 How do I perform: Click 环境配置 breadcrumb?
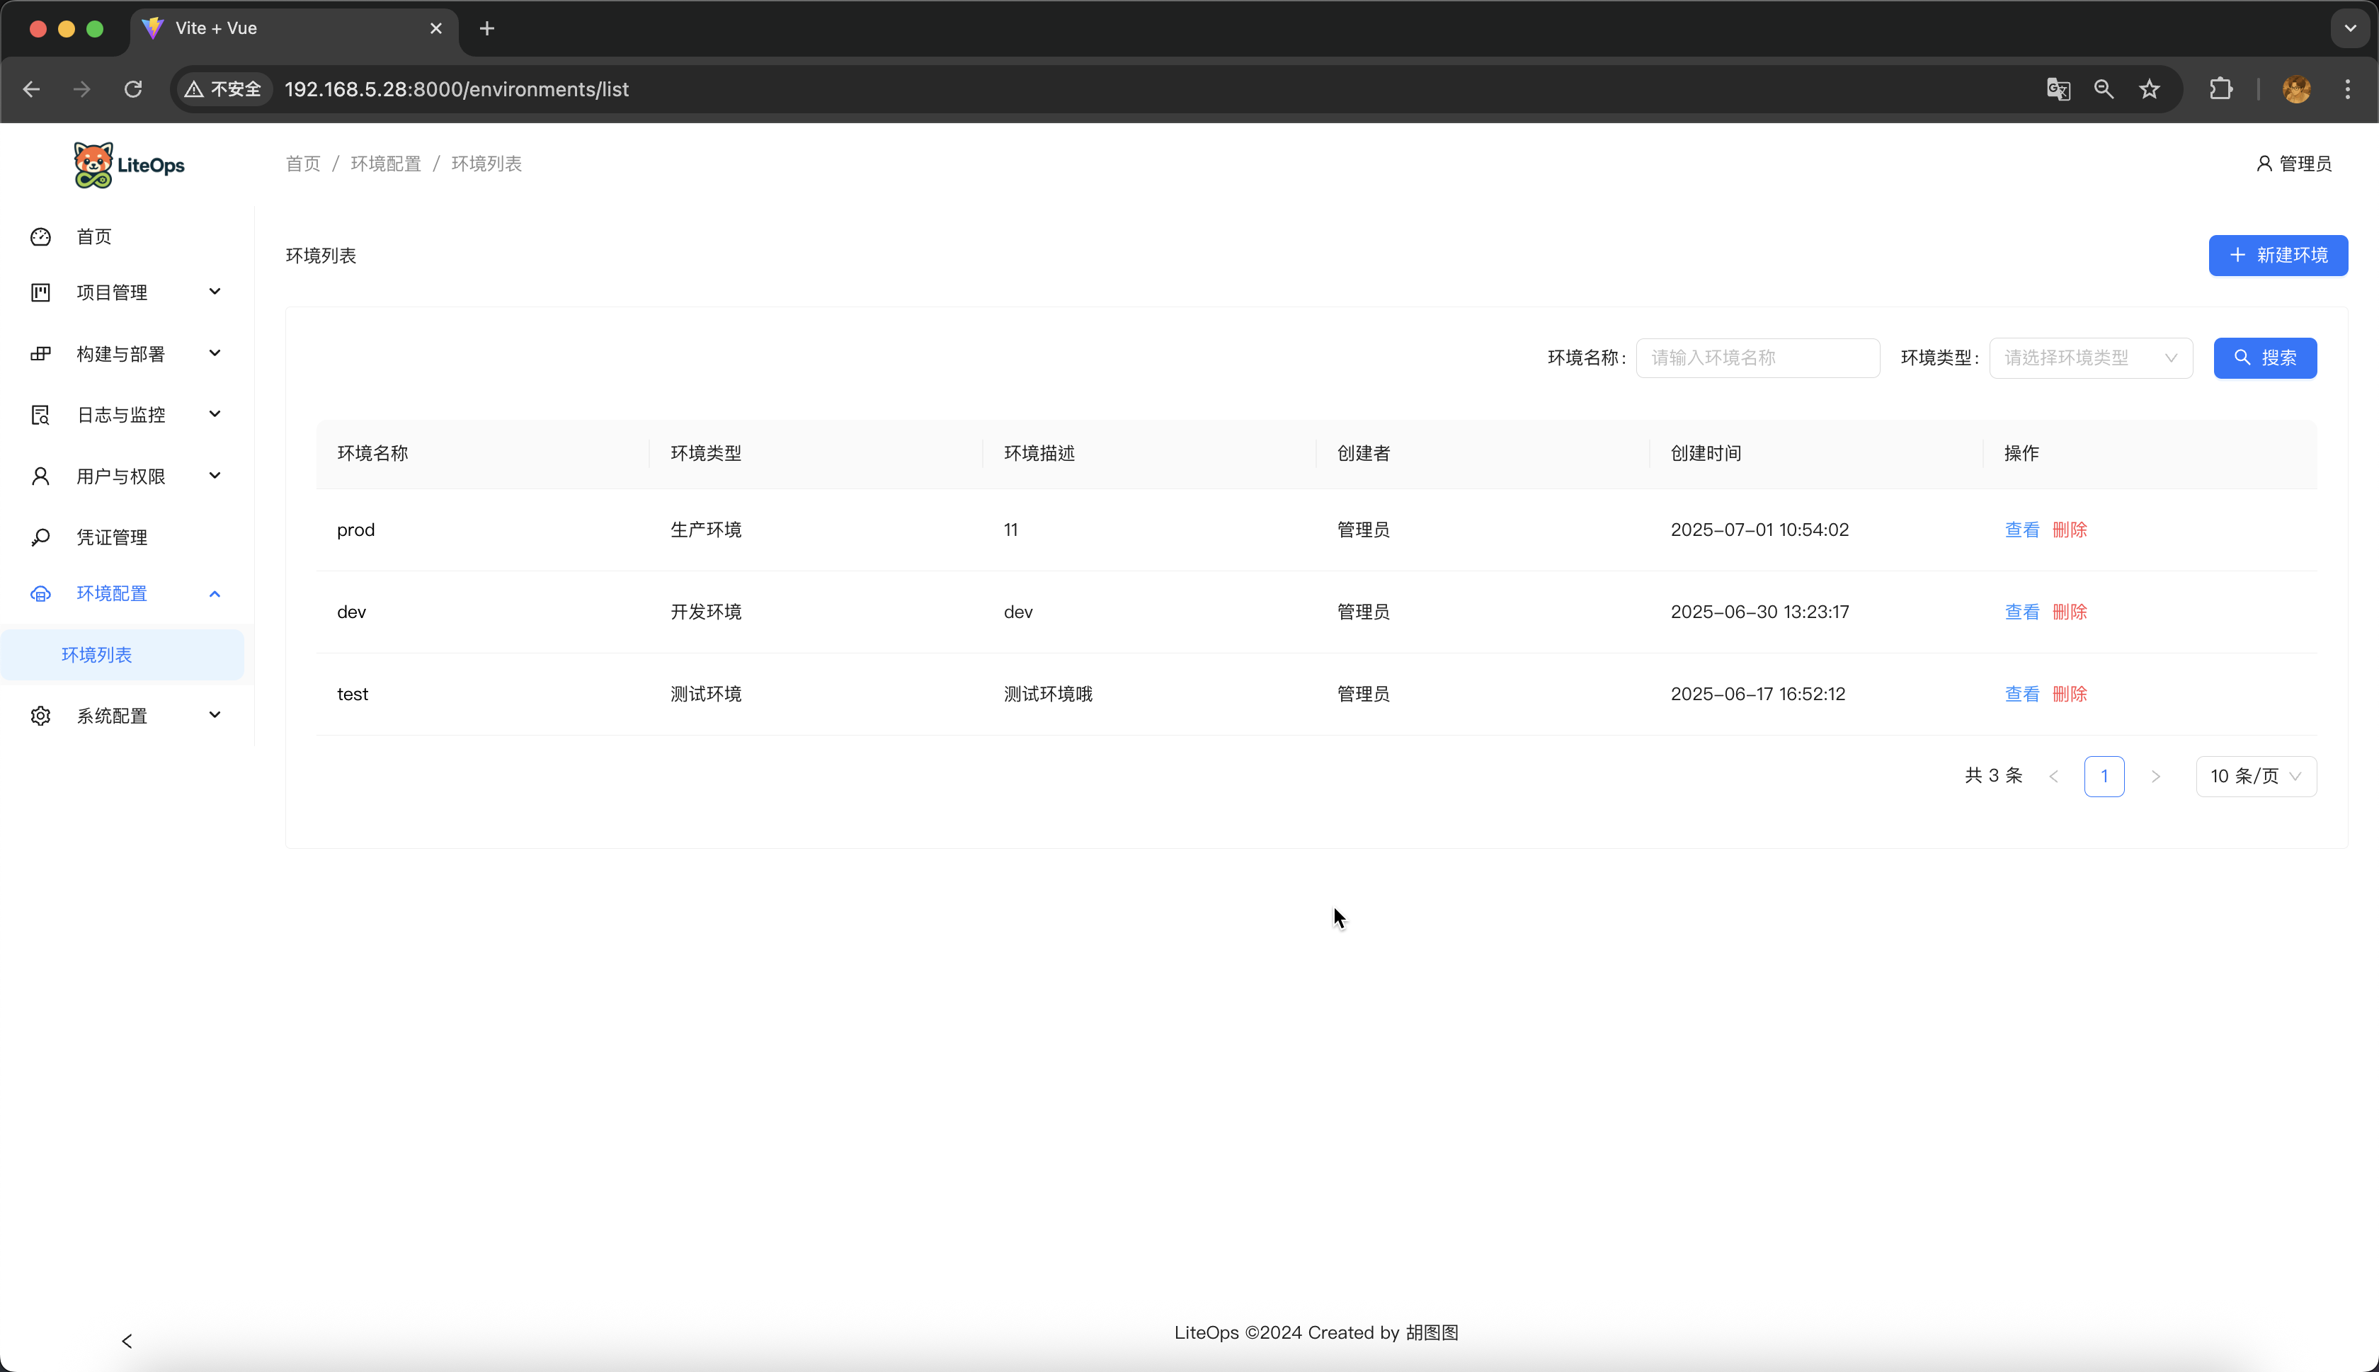(x=387, y=164)
